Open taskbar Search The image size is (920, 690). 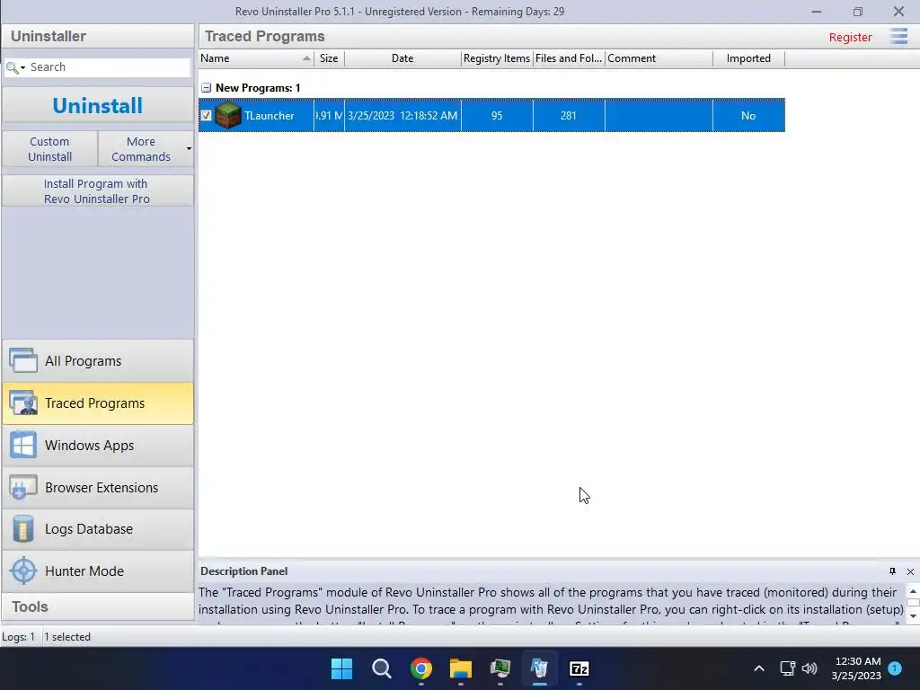[x=381, y=668]
